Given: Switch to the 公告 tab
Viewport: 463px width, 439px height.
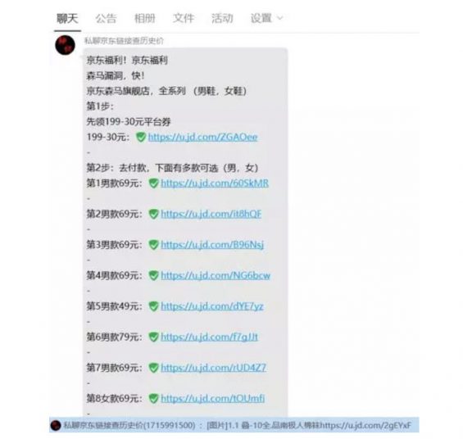Looking at the screenshot, I should click(106, 18).
